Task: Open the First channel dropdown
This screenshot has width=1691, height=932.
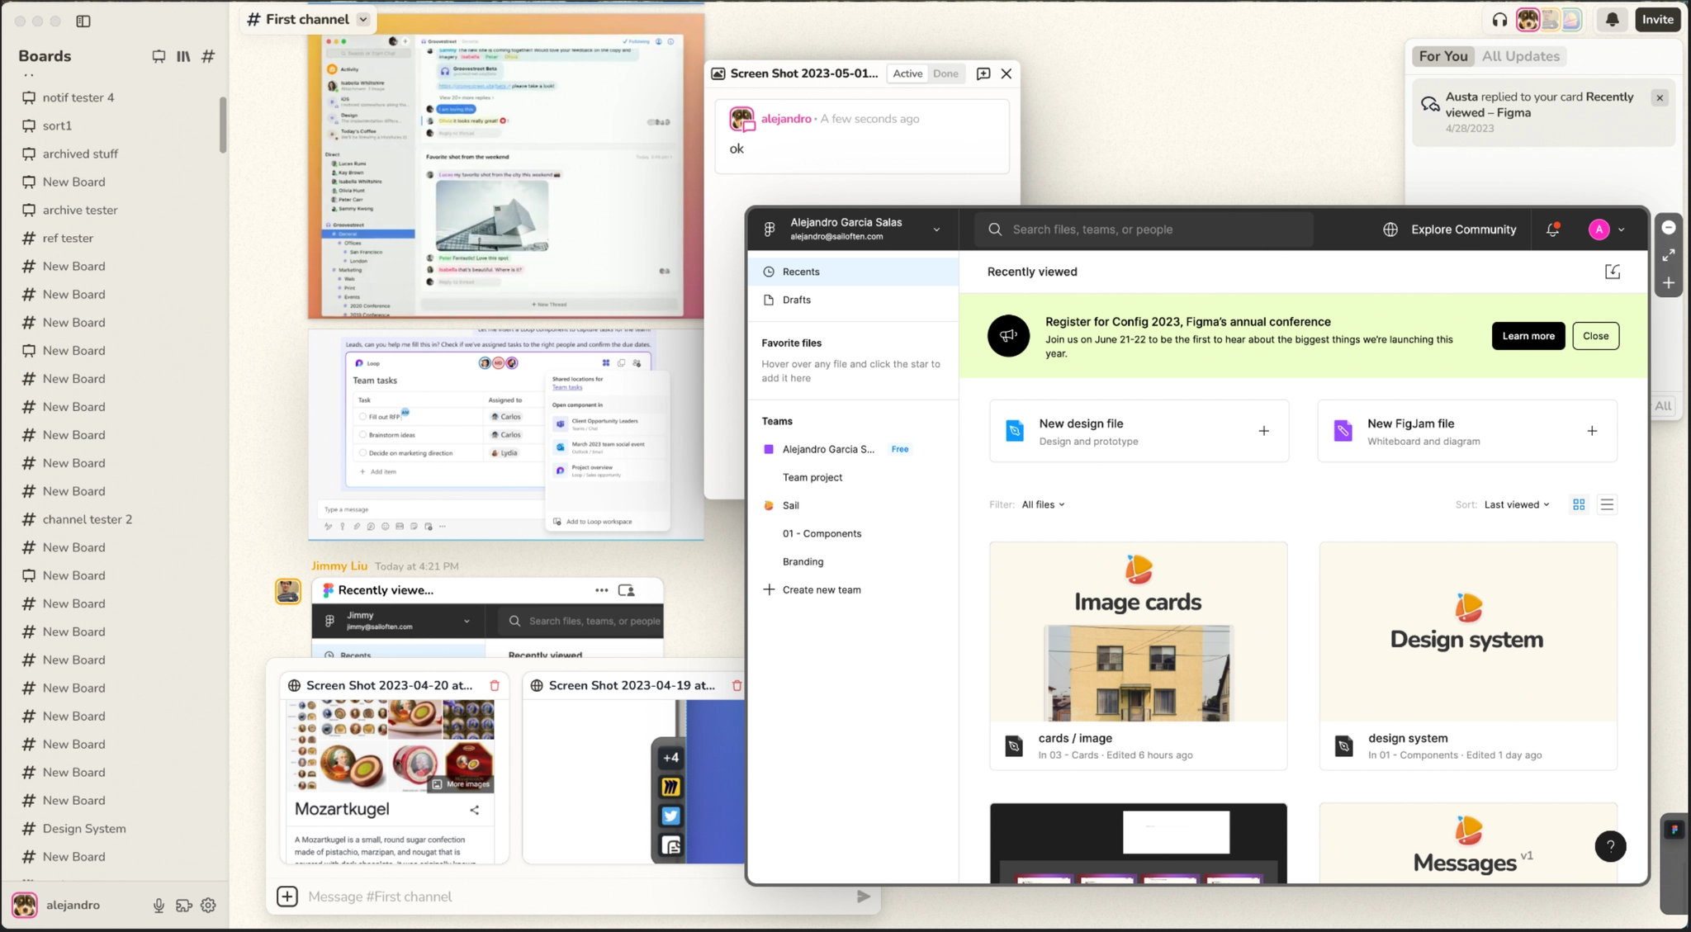Action: pyautogui.click(x=362, y=19)
